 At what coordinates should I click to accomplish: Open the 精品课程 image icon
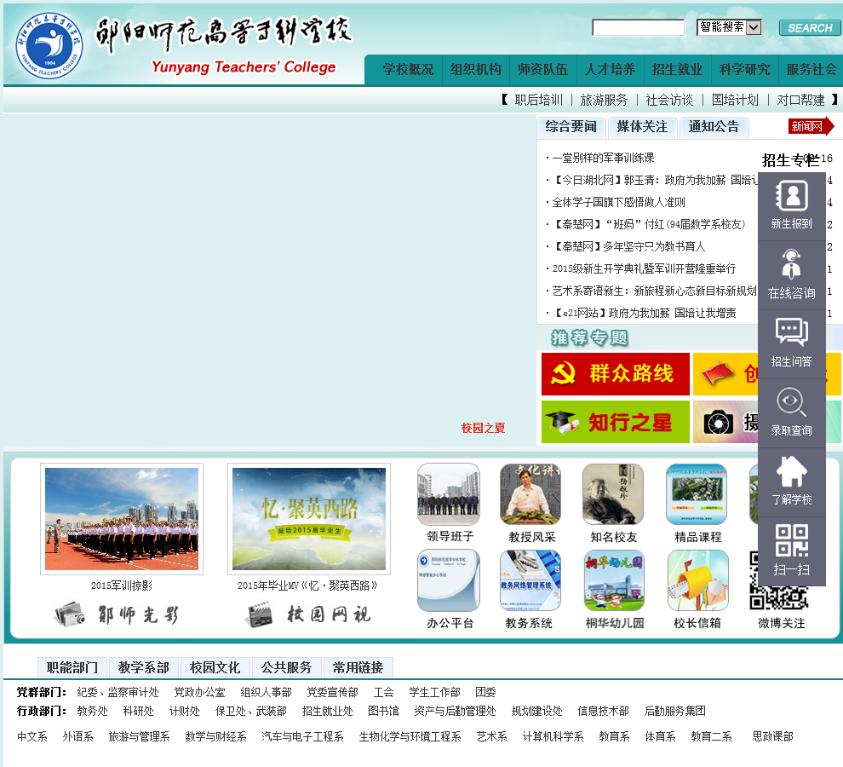coord(697,494)
